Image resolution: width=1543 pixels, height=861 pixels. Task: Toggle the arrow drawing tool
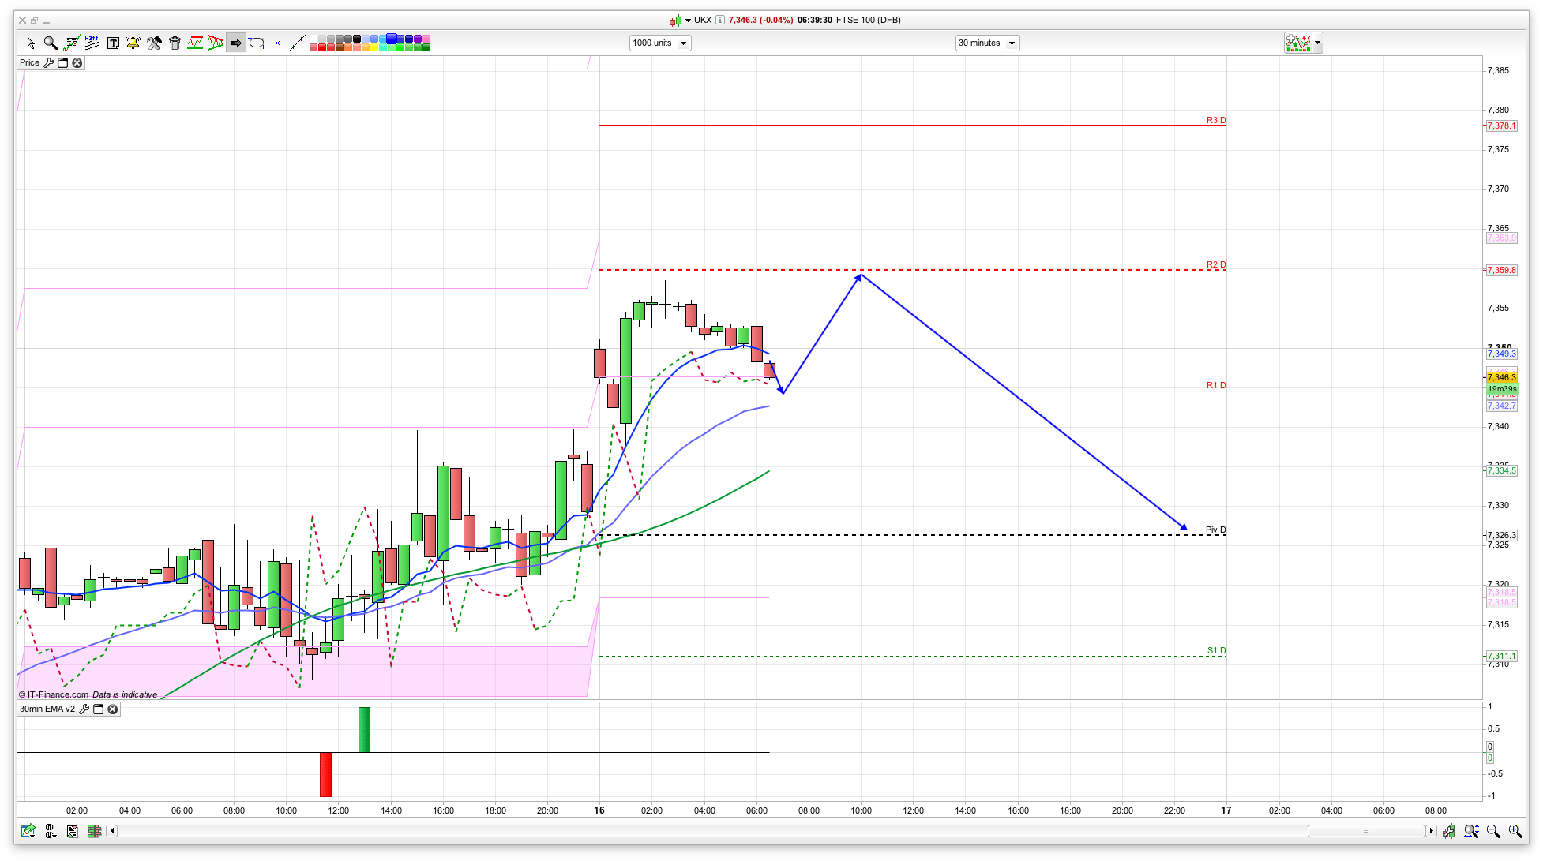[x=235, y=43]
